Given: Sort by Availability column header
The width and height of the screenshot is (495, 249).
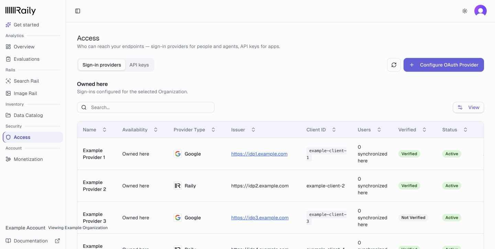Looking at the screenshot, I should click(x=140, y=130).
